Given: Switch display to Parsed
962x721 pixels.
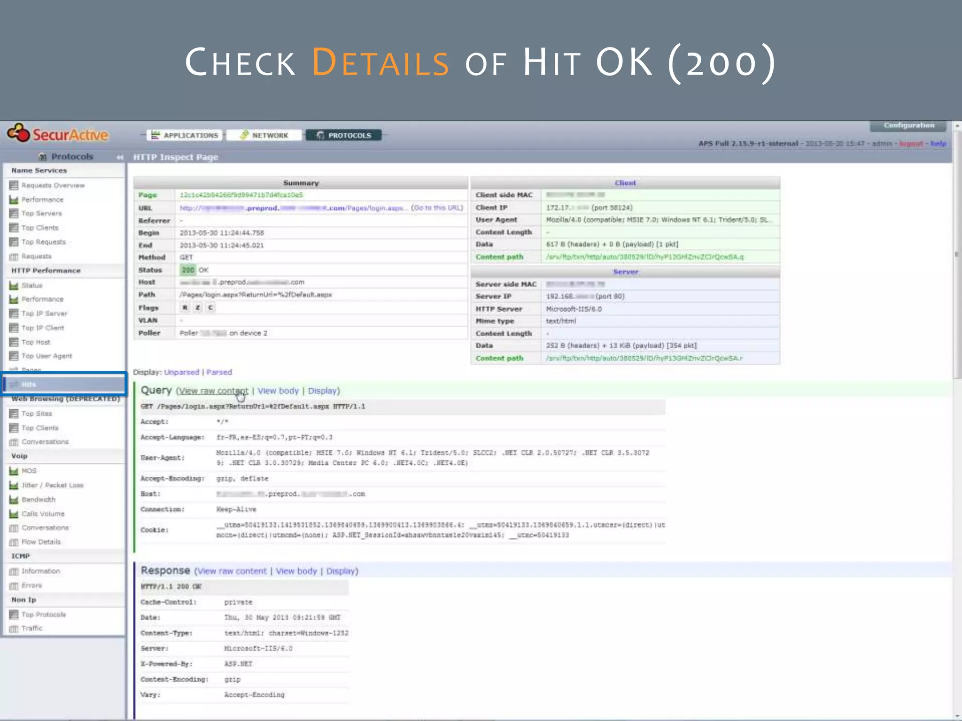Looking at the screenshot, I should coord(219,372).
